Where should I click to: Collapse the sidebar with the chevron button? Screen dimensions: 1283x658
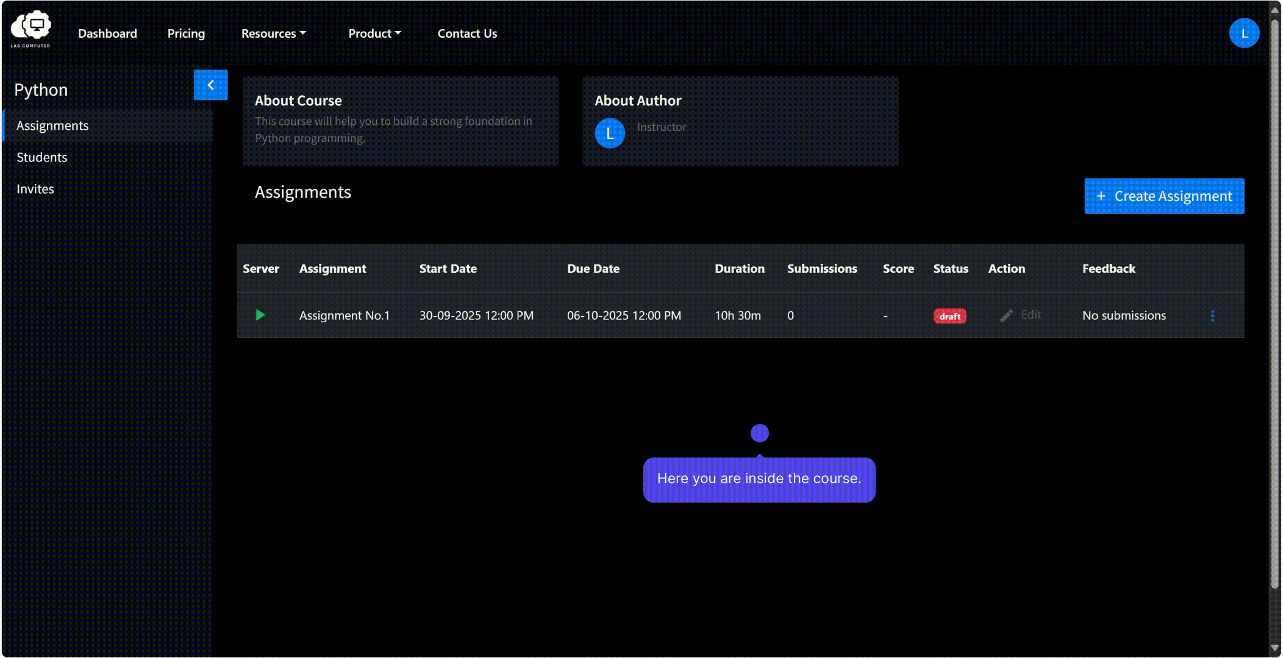pyautogui.click(x=210, y=85)
